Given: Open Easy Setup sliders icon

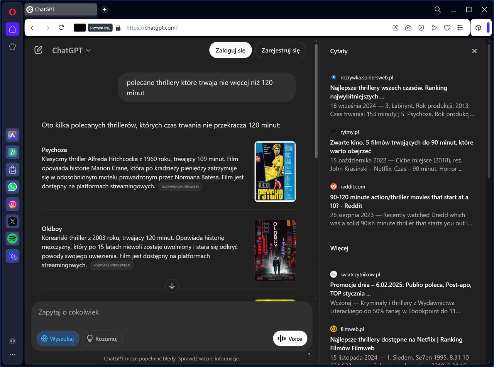Looking at the screenshot, I should (x=460, y=28).
